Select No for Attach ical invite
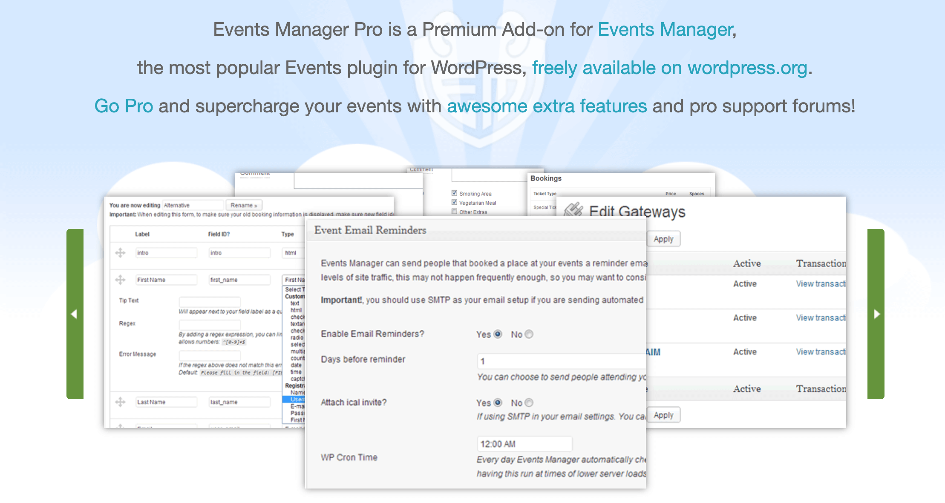Viewport: 945px width, 503px height. pyautogui.click(x=529, y=403)
